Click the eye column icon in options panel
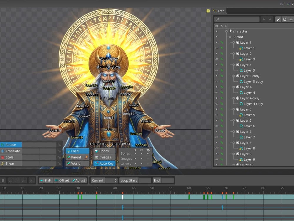The width and height of the screenshot is (294, 221). coord(142,150)
